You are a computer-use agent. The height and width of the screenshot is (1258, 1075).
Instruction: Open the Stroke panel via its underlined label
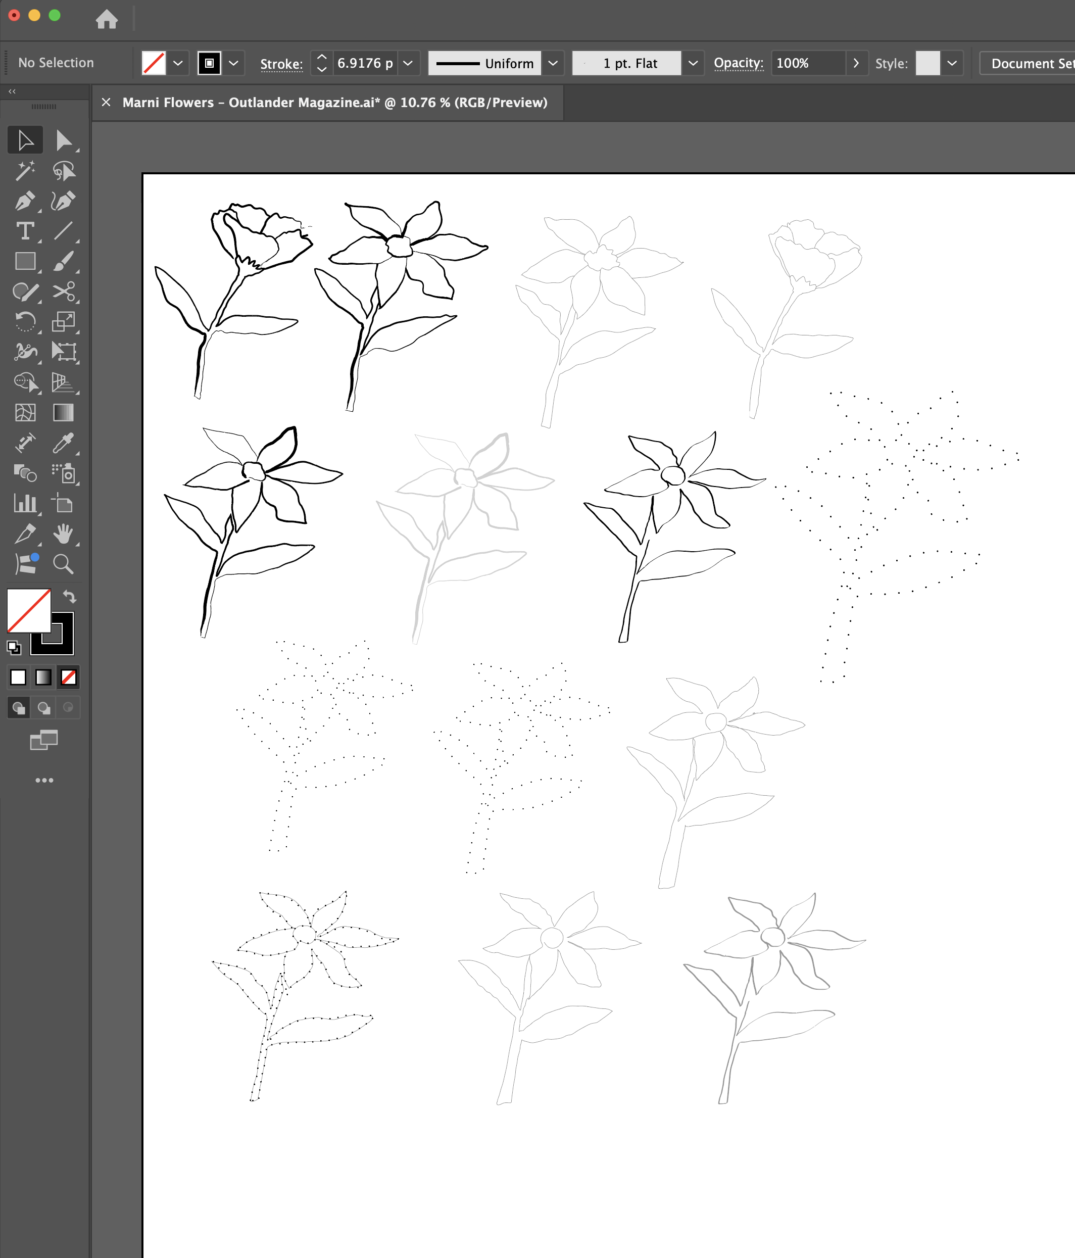(281, 63)
